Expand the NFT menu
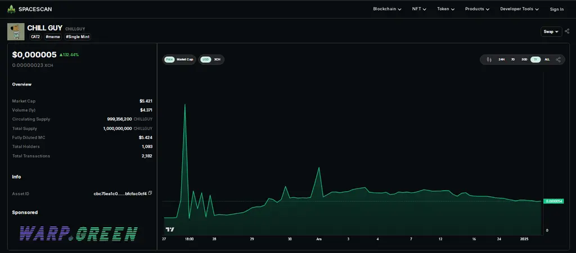Image resolution: width=576 pixels, height=253 pixels. (x=419, y=9)
